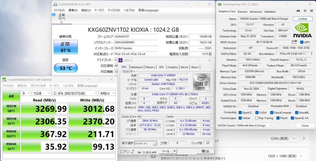Open 言語(Language) menu in CrystalDiskInfo
The height and width of the screenshot is (161, 316).
point(148,10)
